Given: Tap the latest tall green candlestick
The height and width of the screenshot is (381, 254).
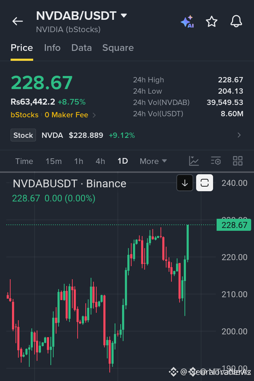Looking at the screenshot, I should pyautogui.click(x=188, y=242).
